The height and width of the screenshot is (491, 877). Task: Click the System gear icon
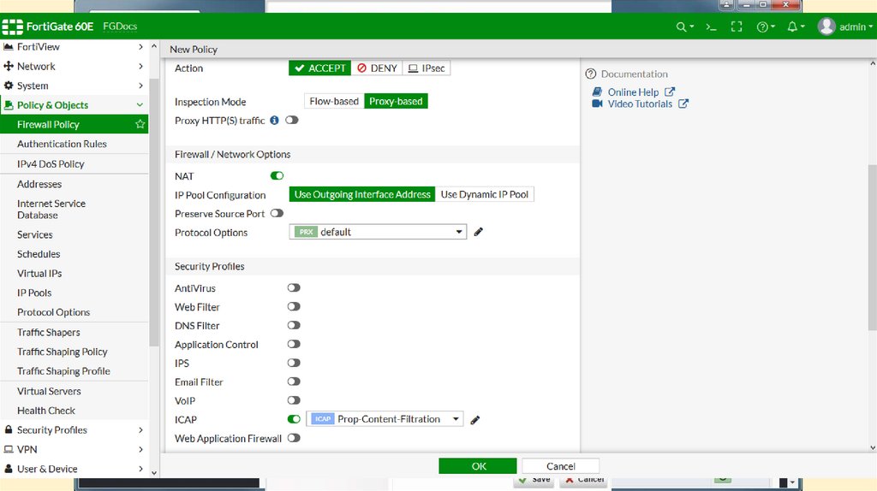[9, 86]
